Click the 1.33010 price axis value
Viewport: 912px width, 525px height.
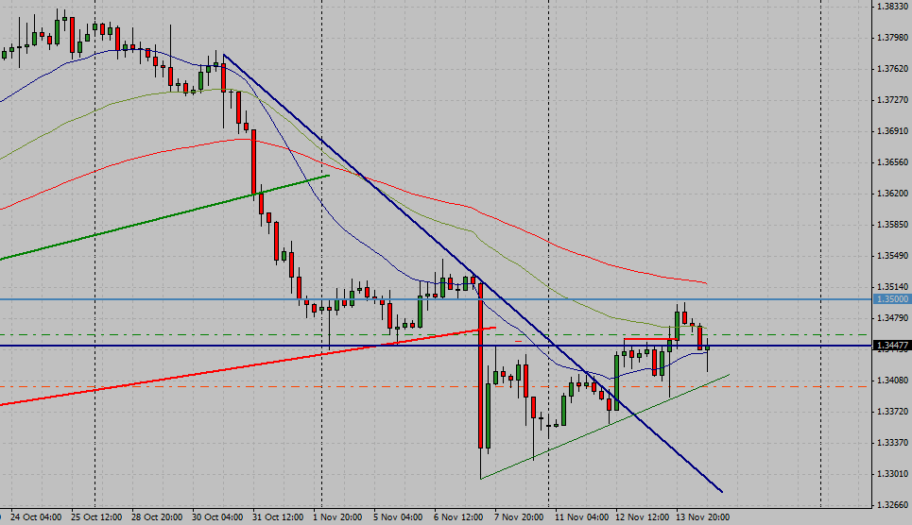tap(892, 474)
